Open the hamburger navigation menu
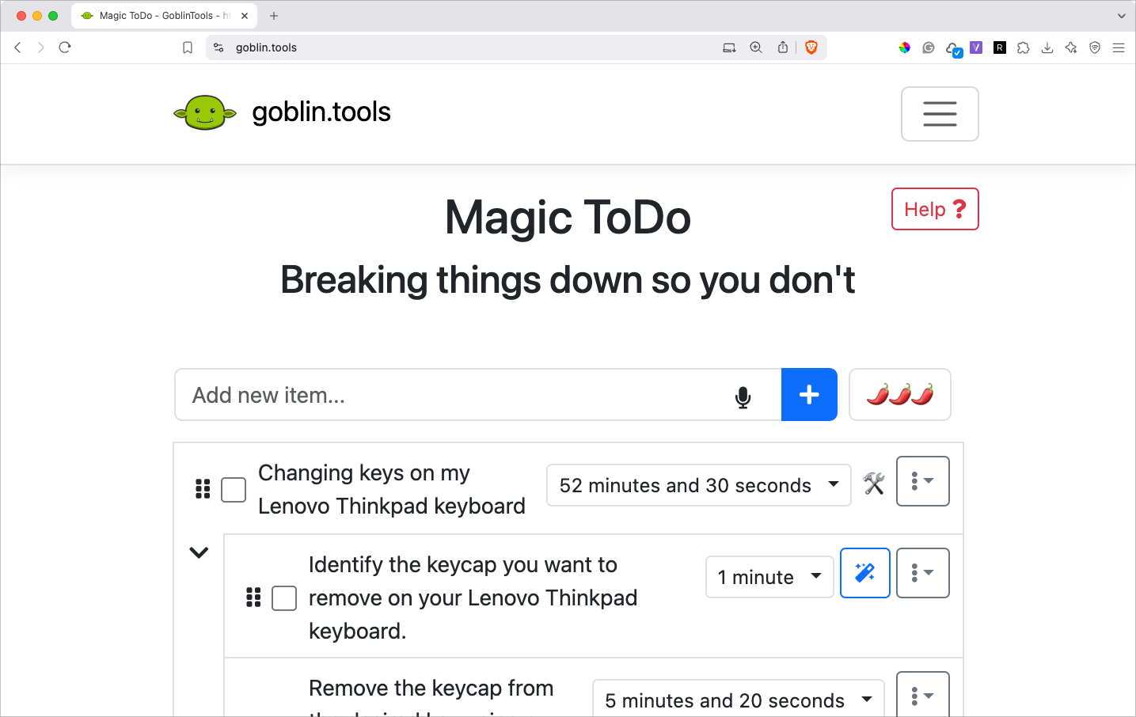Screen dimensions: 1136x717 pos(940,114)
